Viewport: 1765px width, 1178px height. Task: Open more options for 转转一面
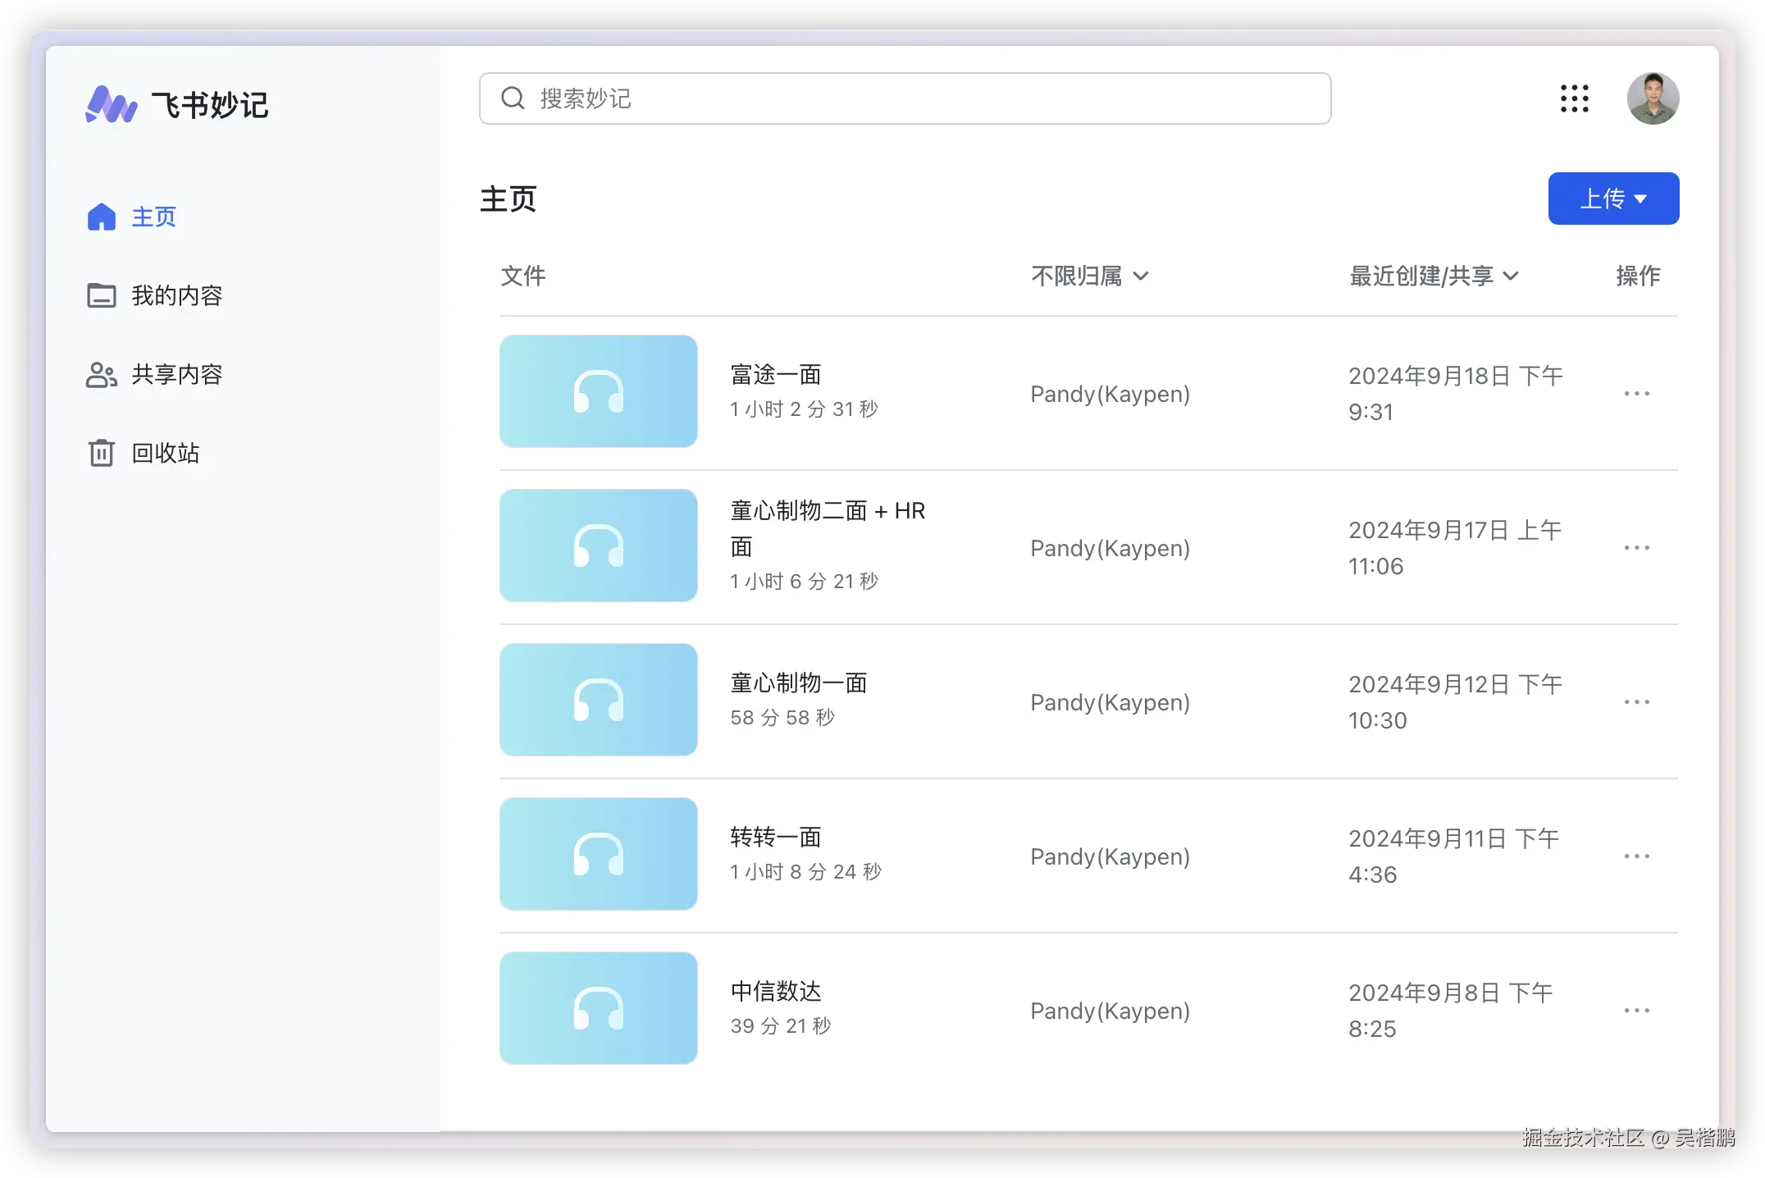1636,856
